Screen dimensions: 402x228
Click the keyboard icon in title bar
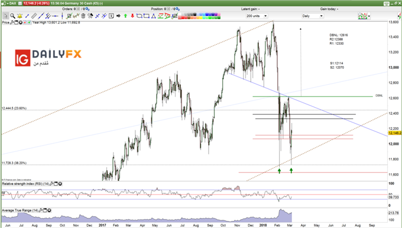pyautogui.click(x=387, y=4)
